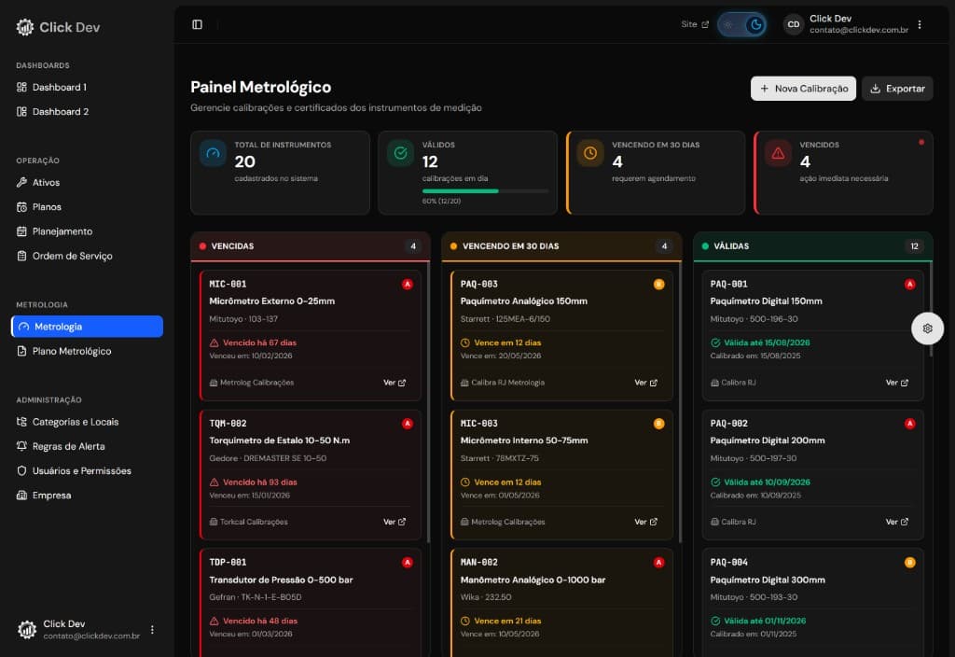Click the orange B badge on PAQ-004
Screen dimensions: 955x657
pyautogui.click(x=909, y=563)
